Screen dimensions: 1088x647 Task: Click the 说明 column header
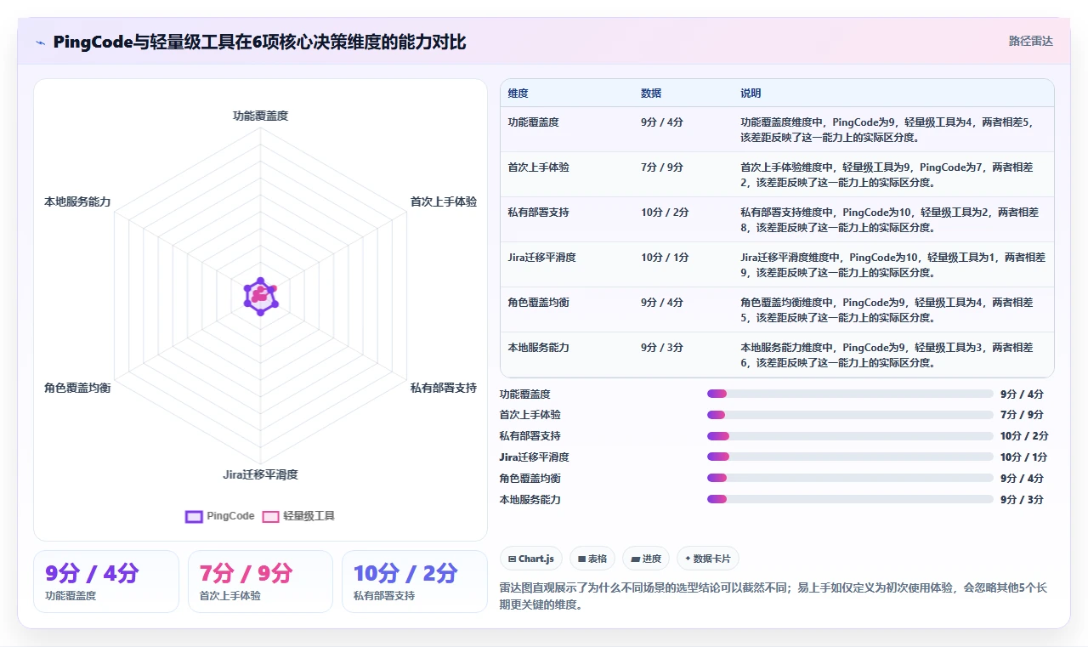[751, 94]
